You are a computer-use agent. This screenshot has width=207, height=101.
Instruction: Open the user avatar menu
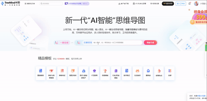point(196,4)
